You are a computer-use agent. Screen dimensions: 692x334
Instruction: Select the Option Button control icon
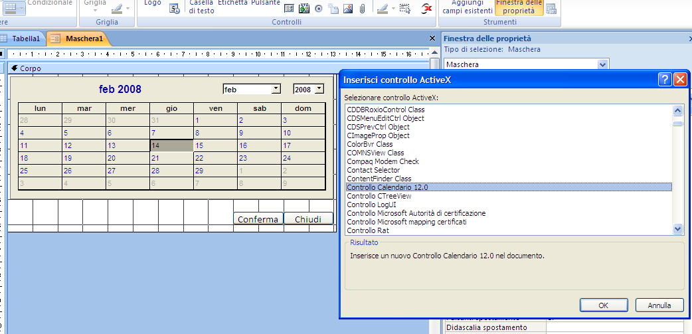pyautogui.click(x=319, y=9)
